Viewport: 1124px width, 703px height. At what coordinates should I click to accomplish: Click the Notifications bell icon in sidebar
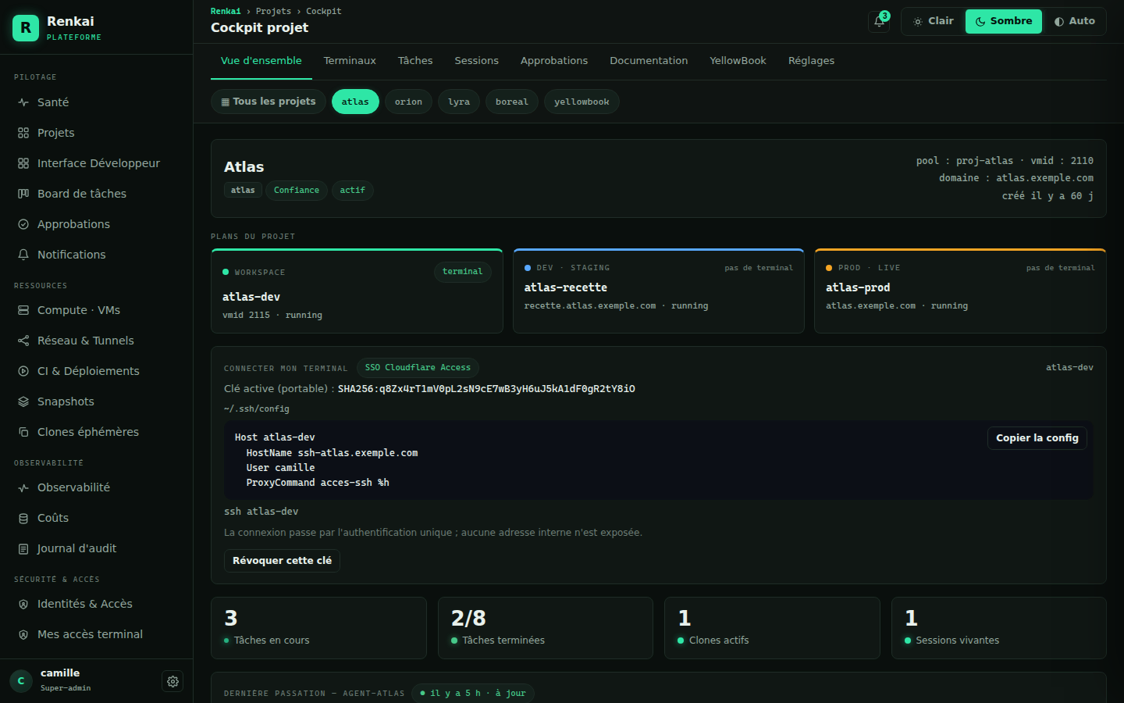(x=23, y=255)
